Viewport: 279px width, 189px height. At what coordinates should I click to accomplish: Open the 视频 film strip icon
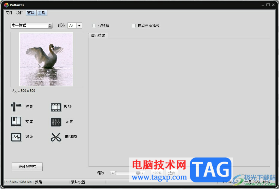coord(56,107)
